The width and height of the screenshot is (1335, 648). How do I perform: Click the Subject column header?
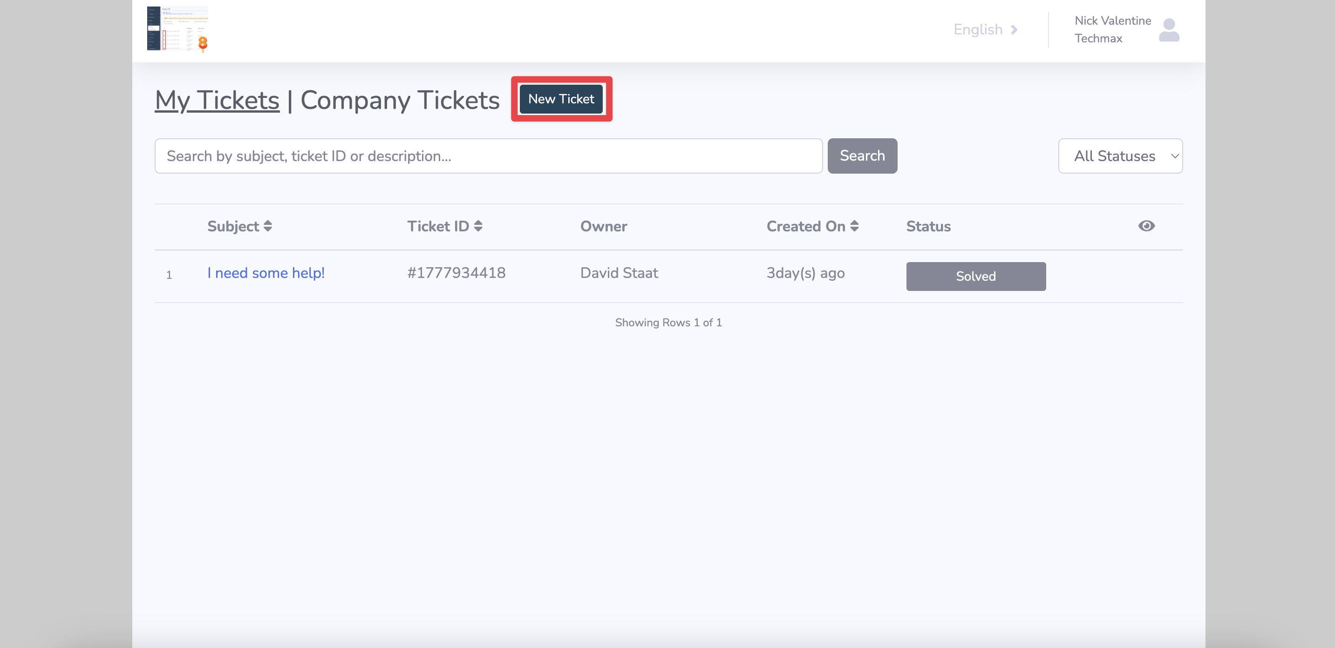[233, 226]
